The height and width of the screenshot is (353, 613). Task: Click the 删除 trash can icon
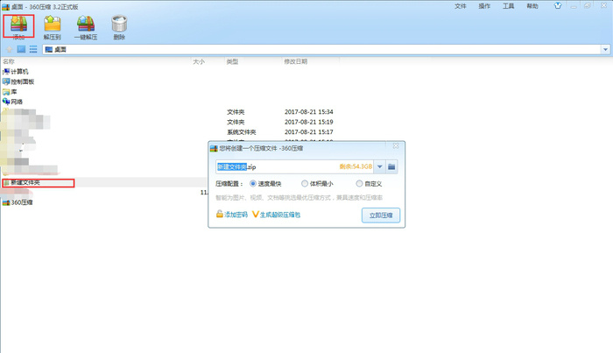pos(119,24)
